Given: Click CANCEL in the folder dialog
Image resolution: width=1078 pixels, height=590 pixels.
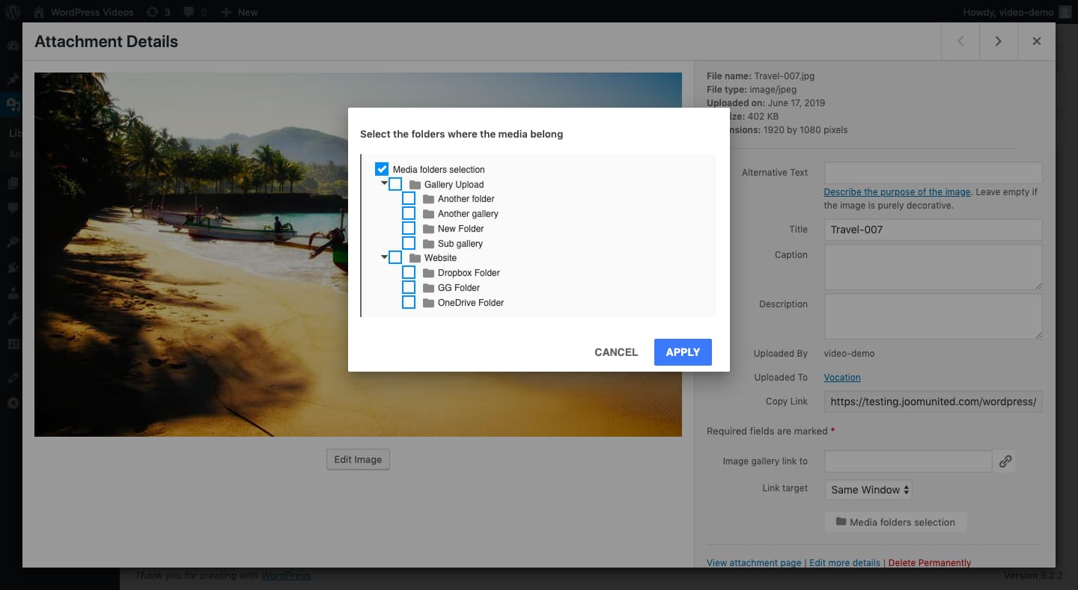Looking at the screenshot, I should pyautogui.click(x=615, y=352).
